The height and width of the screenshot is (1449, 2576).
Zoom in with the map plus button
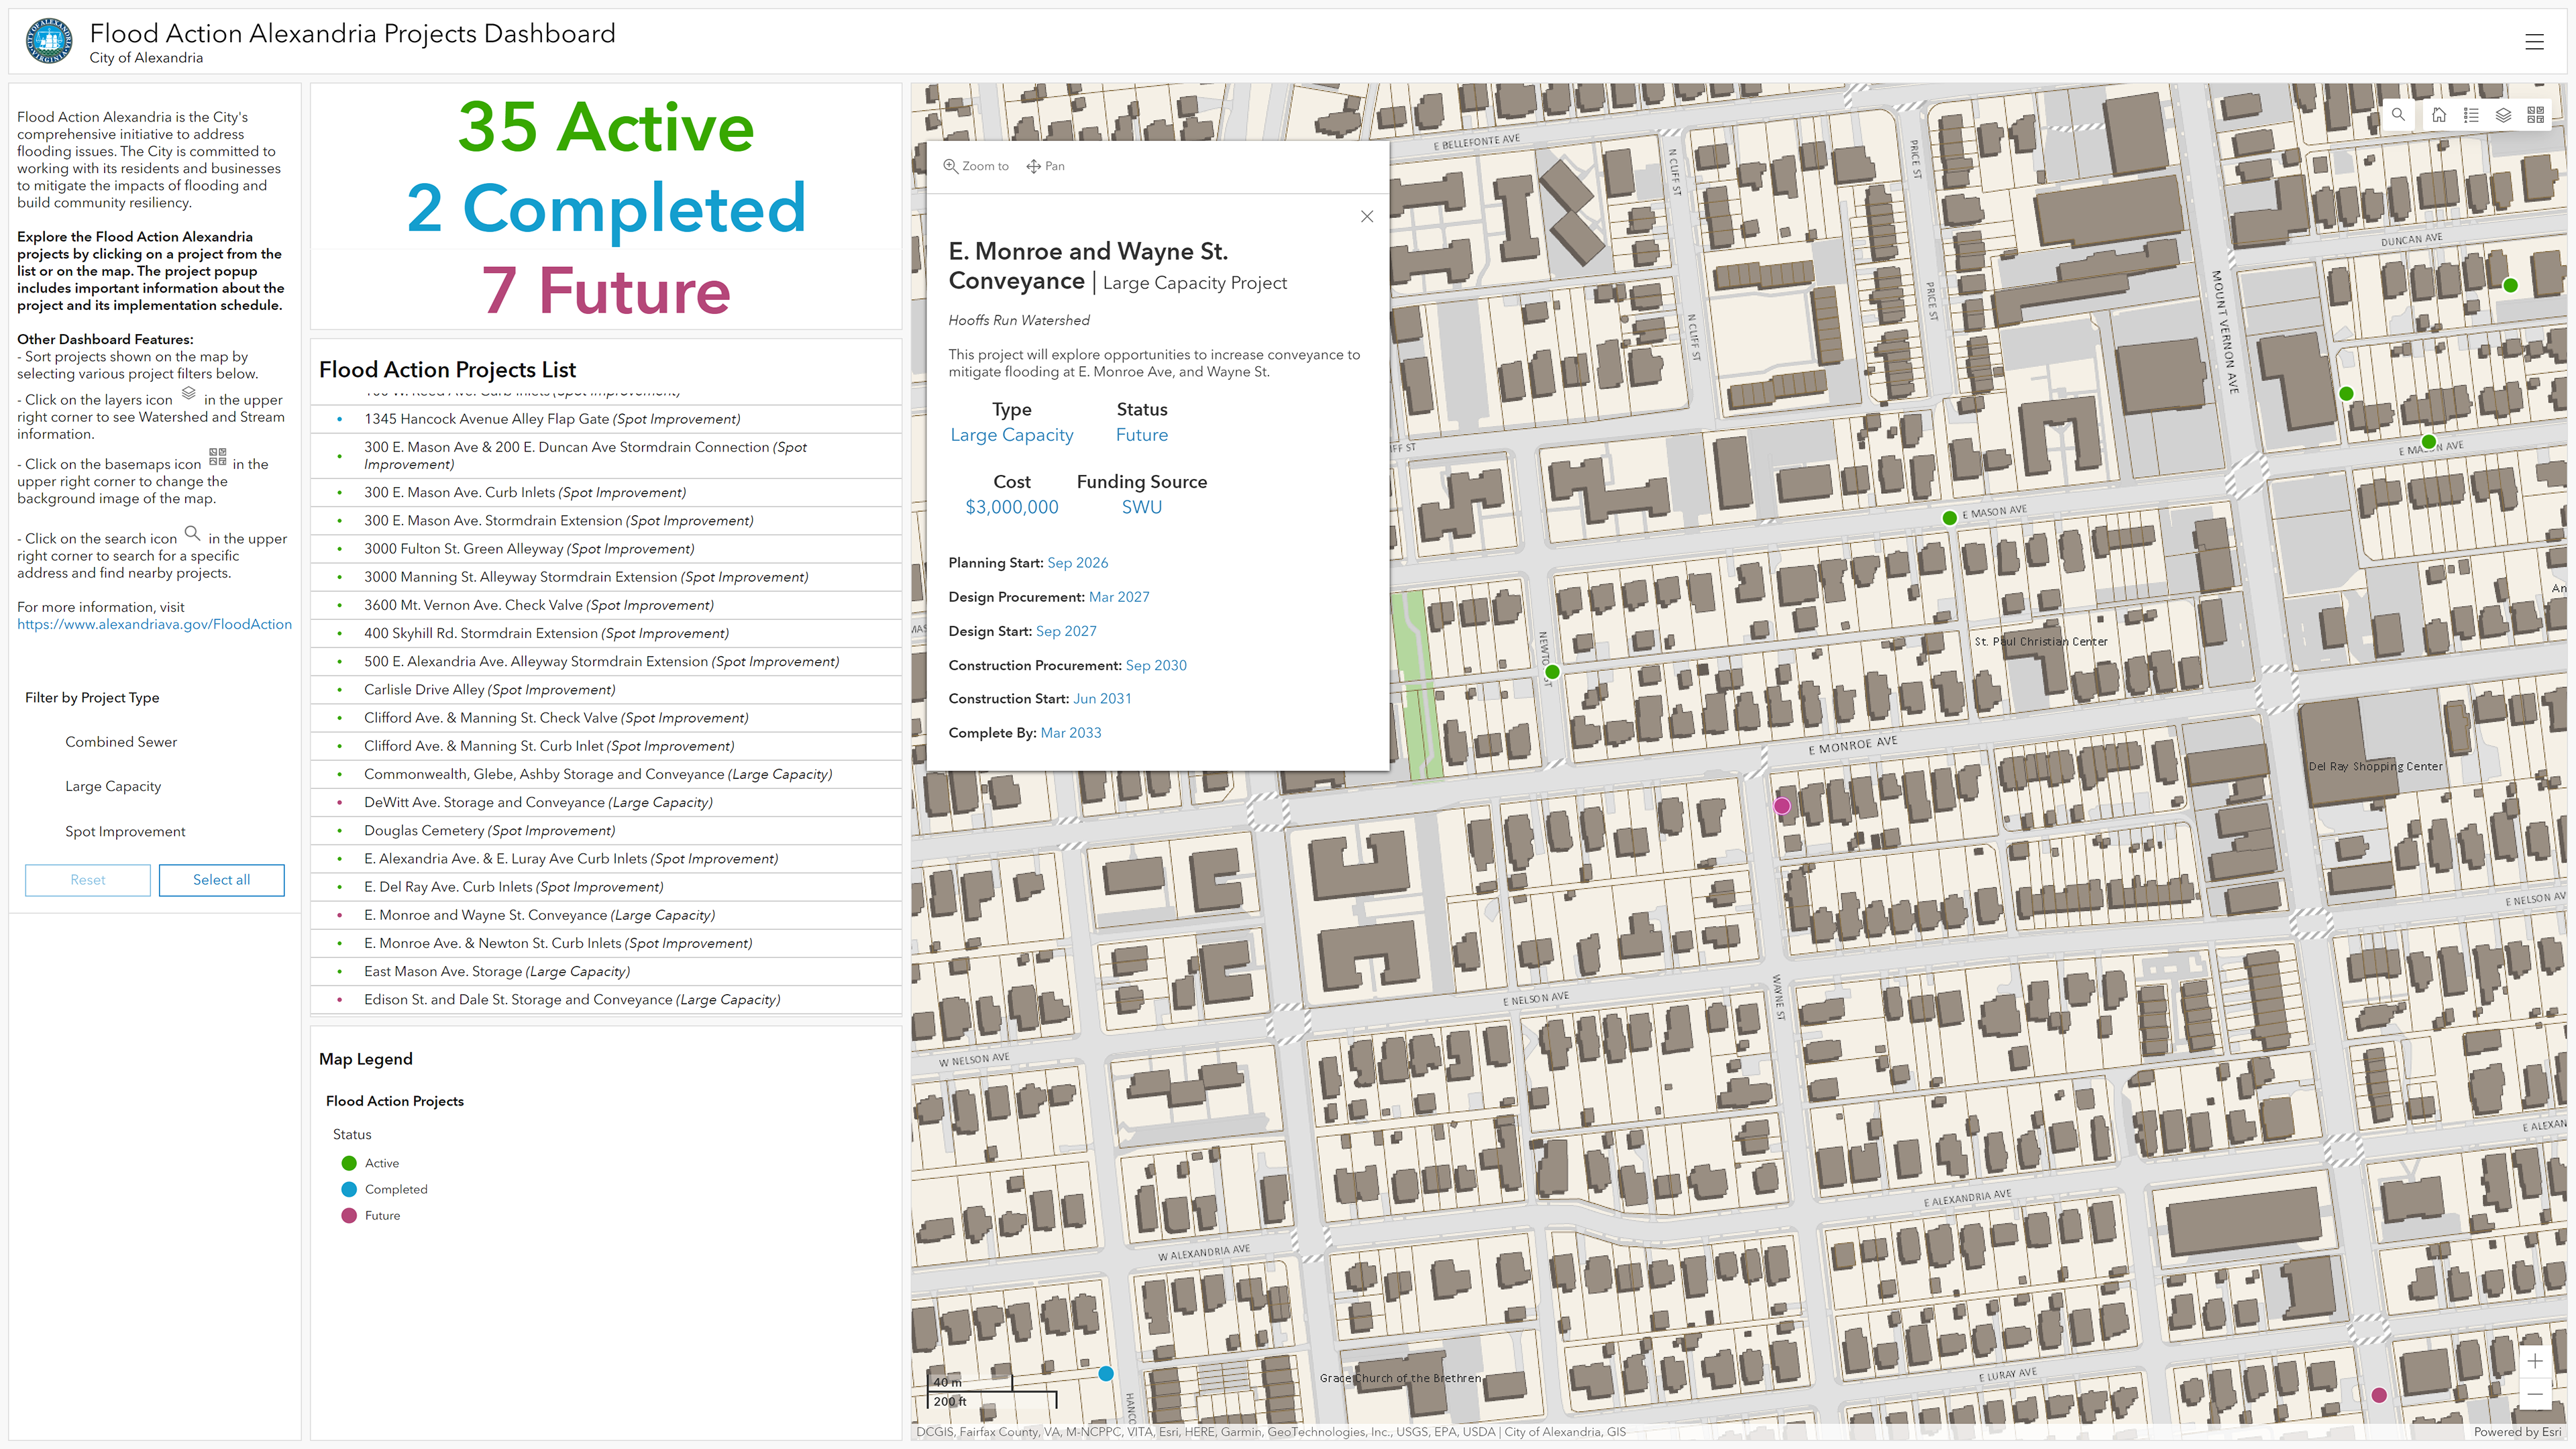(2535, 1361)
